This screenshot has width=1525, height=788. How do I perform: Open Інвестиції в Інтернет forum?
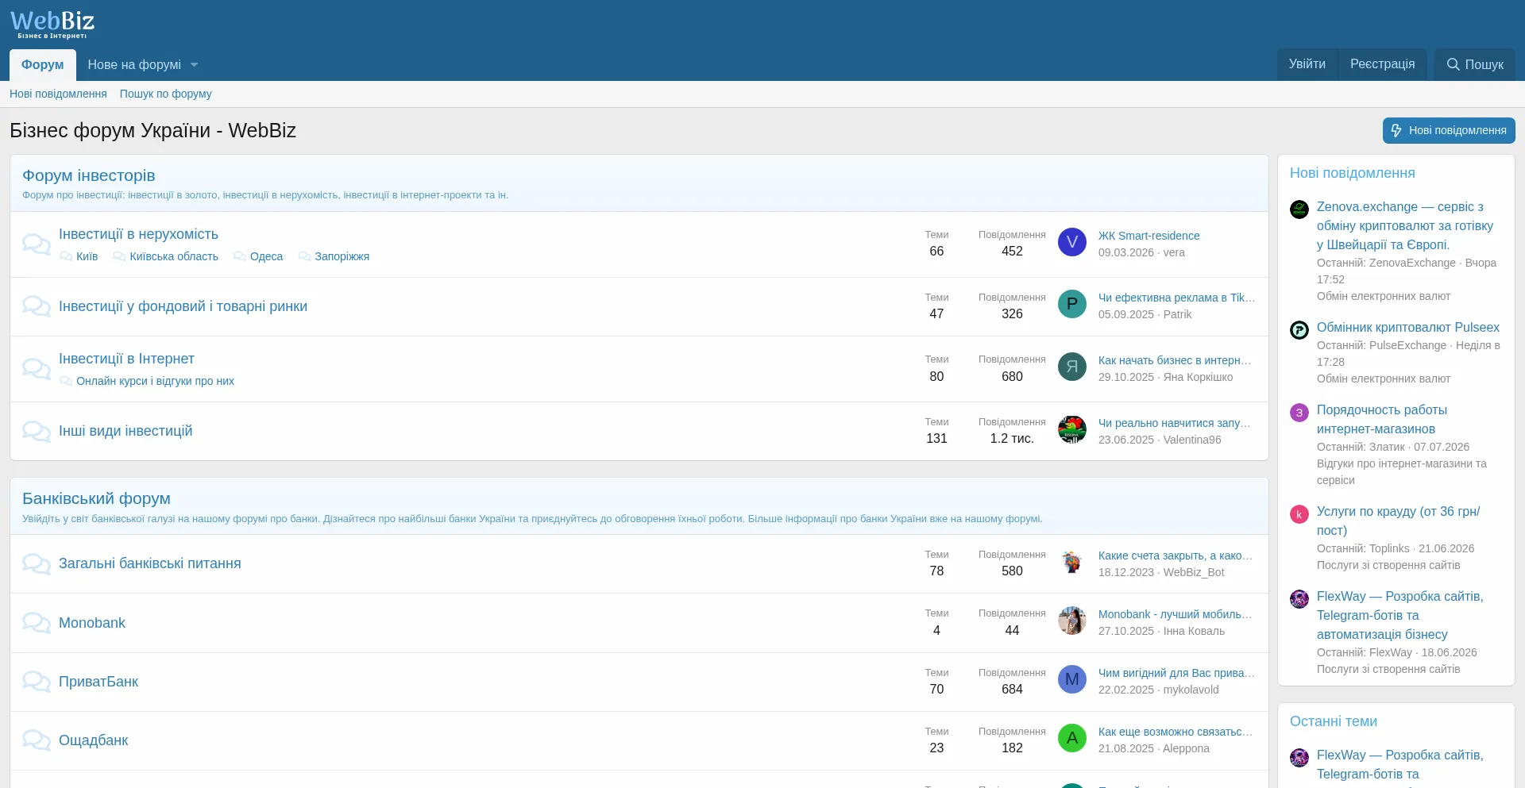(x=126, y=359)
